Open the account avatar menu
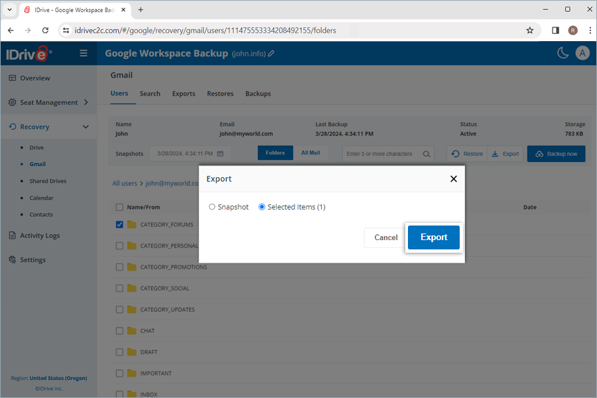The width and height of the screenshot is (597, 398). pos(582,54)
